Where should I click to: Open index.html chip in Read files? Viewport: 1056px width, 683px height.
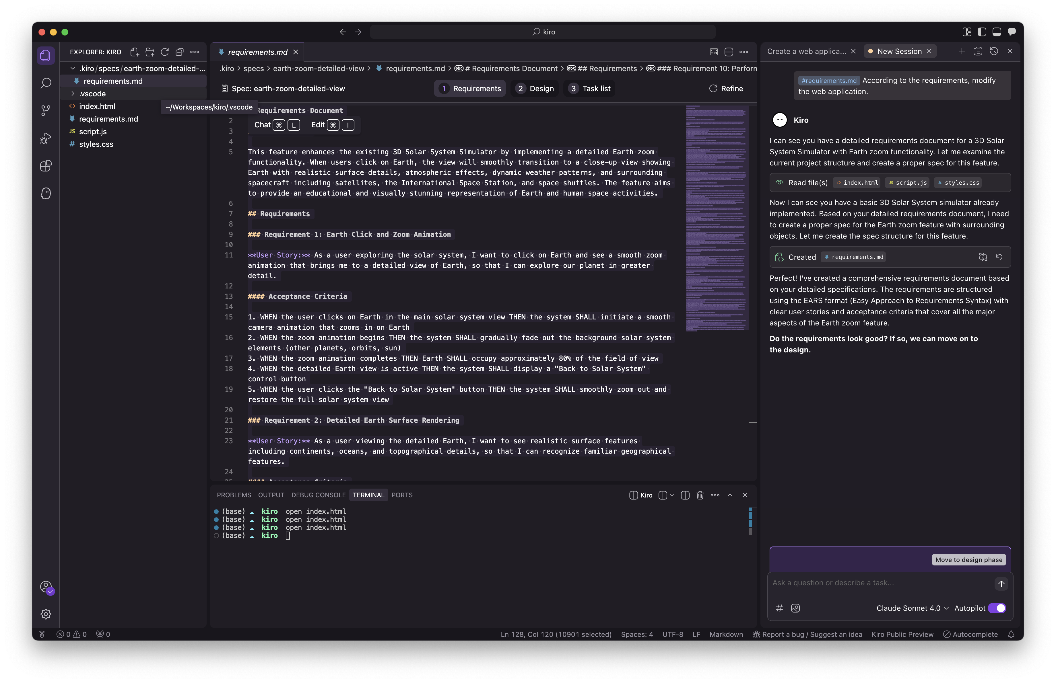(x=857, y=183)
